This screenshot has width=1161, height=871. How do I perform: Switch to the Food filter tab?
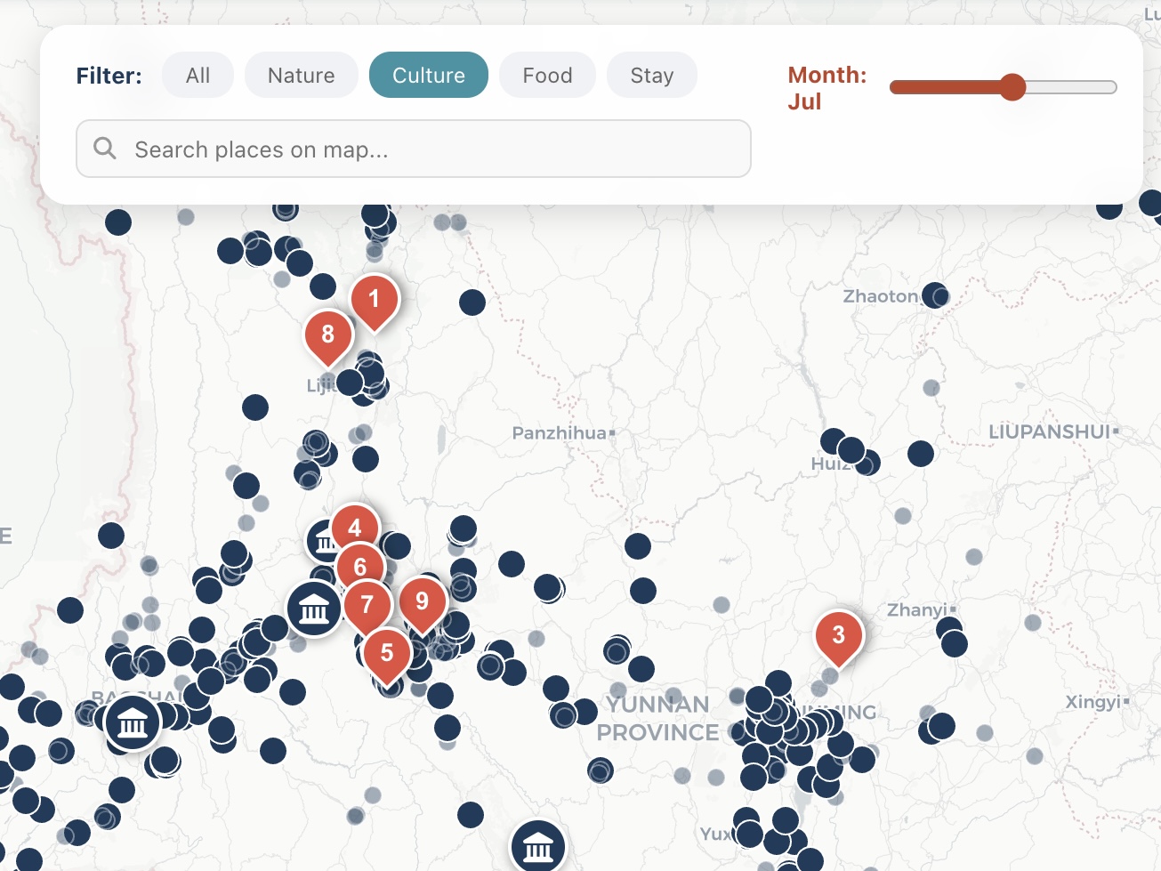547,75
